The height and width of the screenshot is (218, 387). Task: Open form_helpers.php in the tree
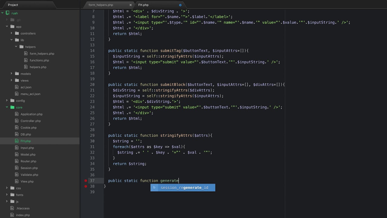(42, 54)
